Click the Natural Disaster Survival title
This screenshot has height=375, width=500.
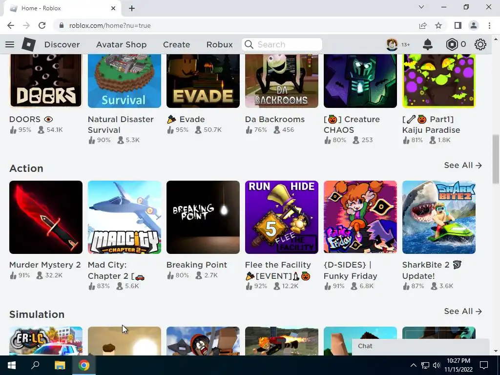(121, 125)
